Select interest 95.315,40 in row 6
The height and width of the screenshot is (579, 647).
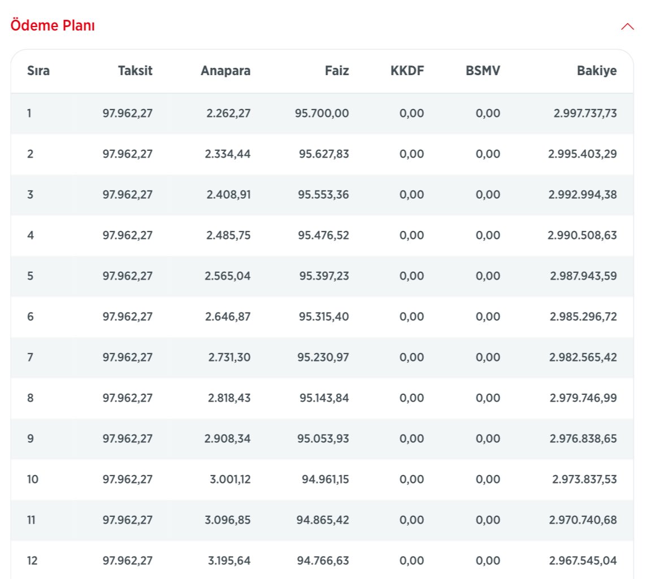324,317
